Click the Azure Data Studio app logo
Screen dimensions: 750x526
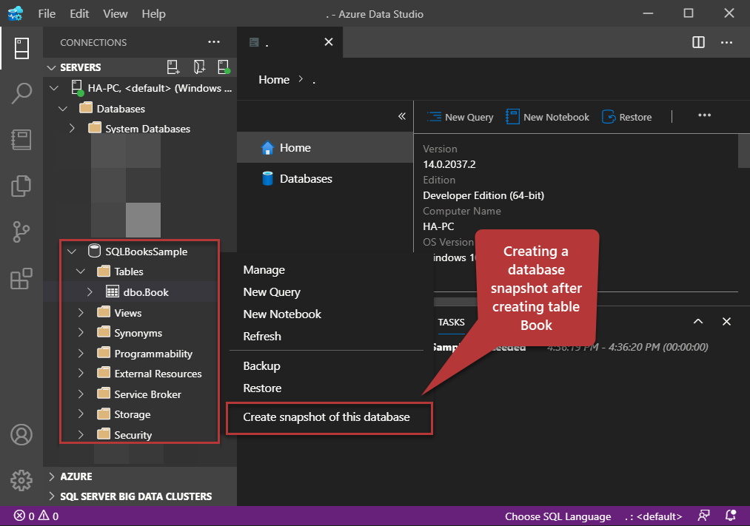point(16,13)
